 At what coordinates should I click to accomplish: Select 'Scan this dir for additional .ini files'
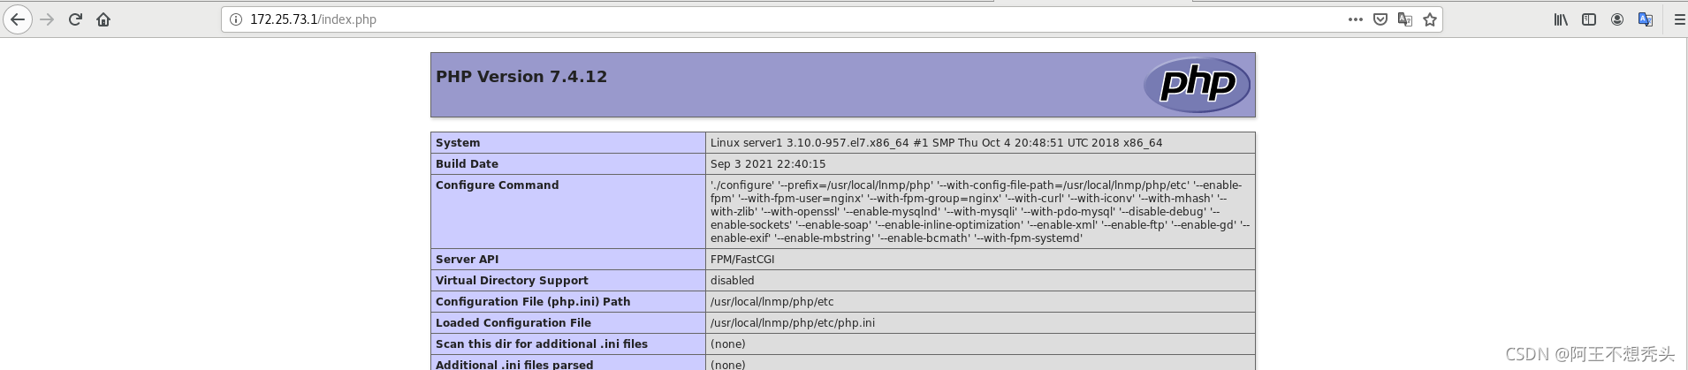542,344
